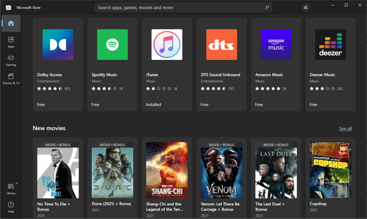
Task: Maximize the Microsoft Store window
Action: [346, 5]
